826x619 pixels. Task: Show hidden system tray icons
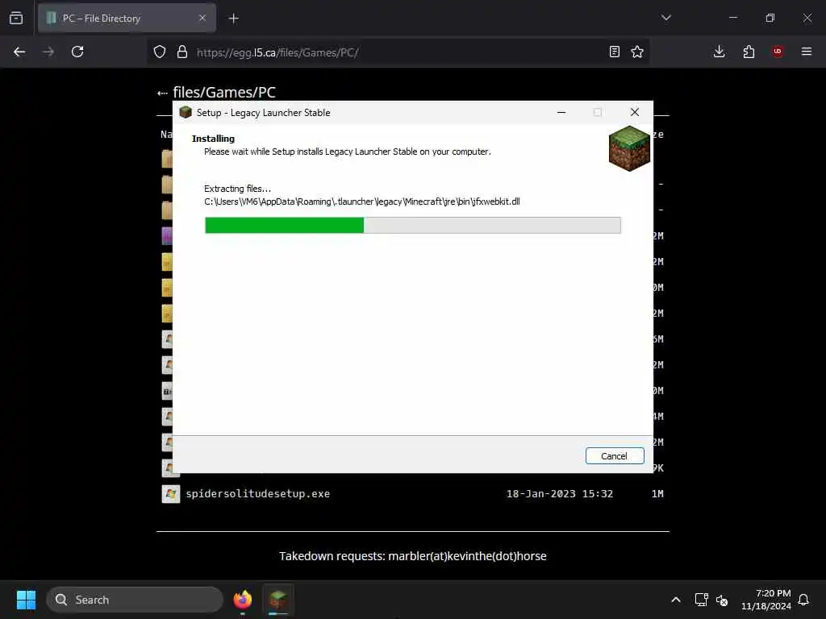tap(676, 600)
